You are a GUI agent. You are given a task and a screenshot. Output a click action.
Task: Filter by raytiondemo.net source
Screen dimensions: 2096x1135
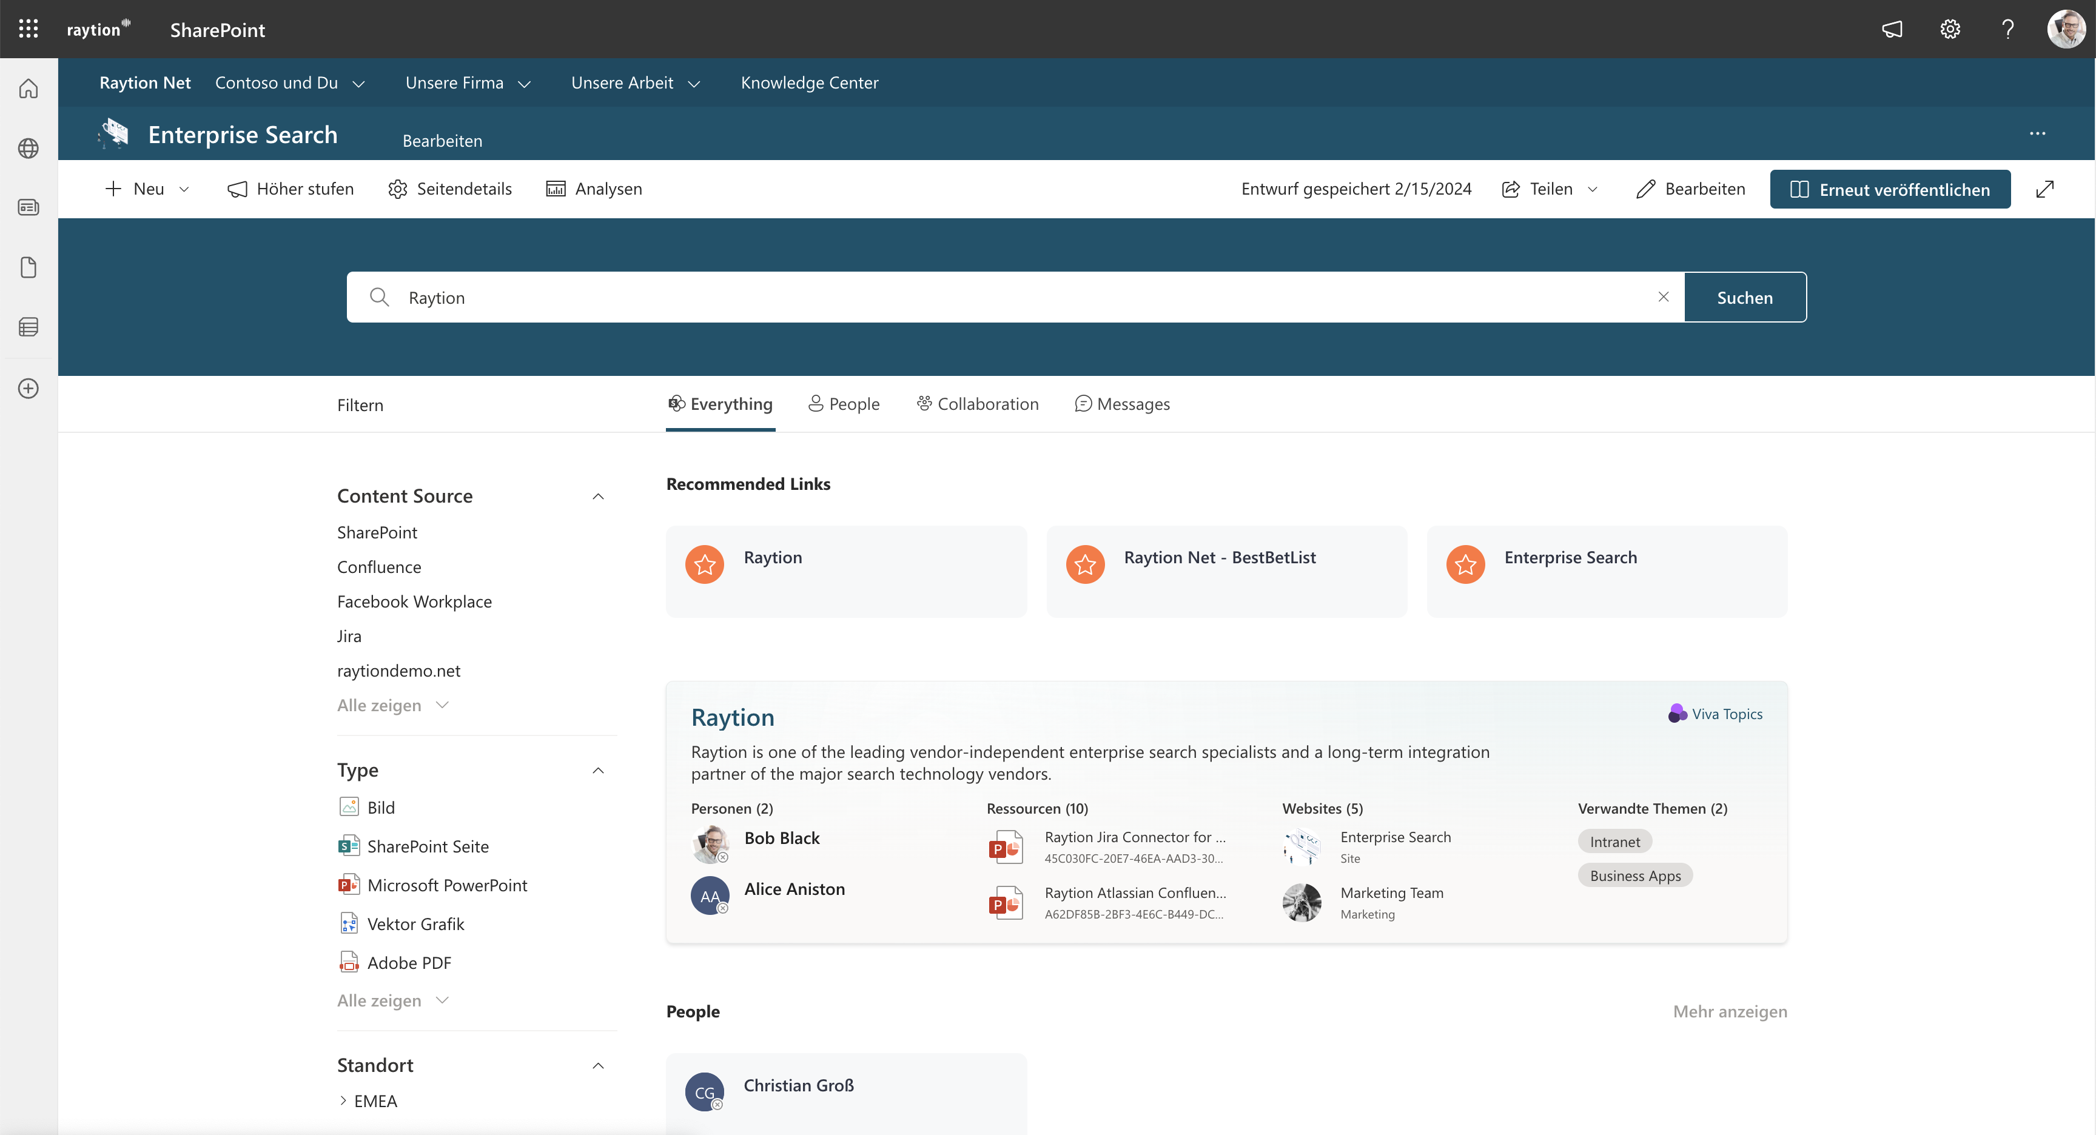(x=398, y=671)
